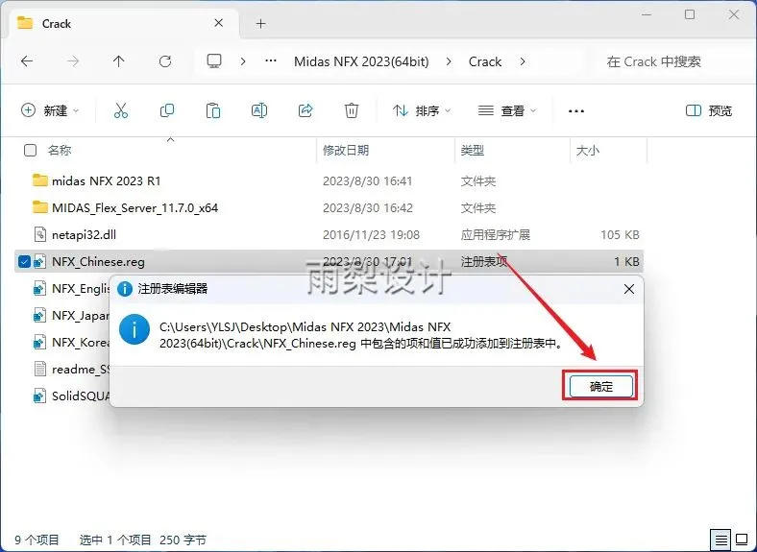Image resolution: width=757 pixels, height=552 pixels.
Task: Sort by the 名称 column header
Action: point(60,151)
